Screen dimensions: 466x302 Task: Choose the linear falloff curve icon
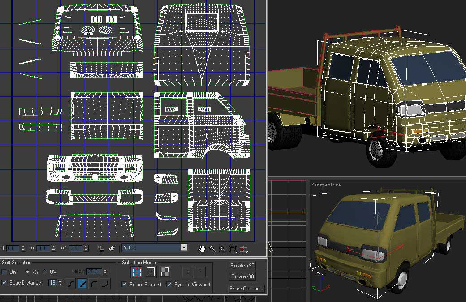click(x=82, y=283)
